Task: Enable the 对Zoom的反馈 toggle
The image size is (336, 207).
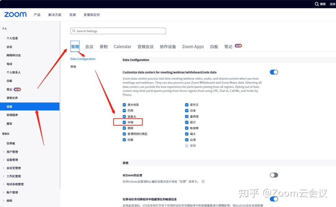Action: pos(274,175)
